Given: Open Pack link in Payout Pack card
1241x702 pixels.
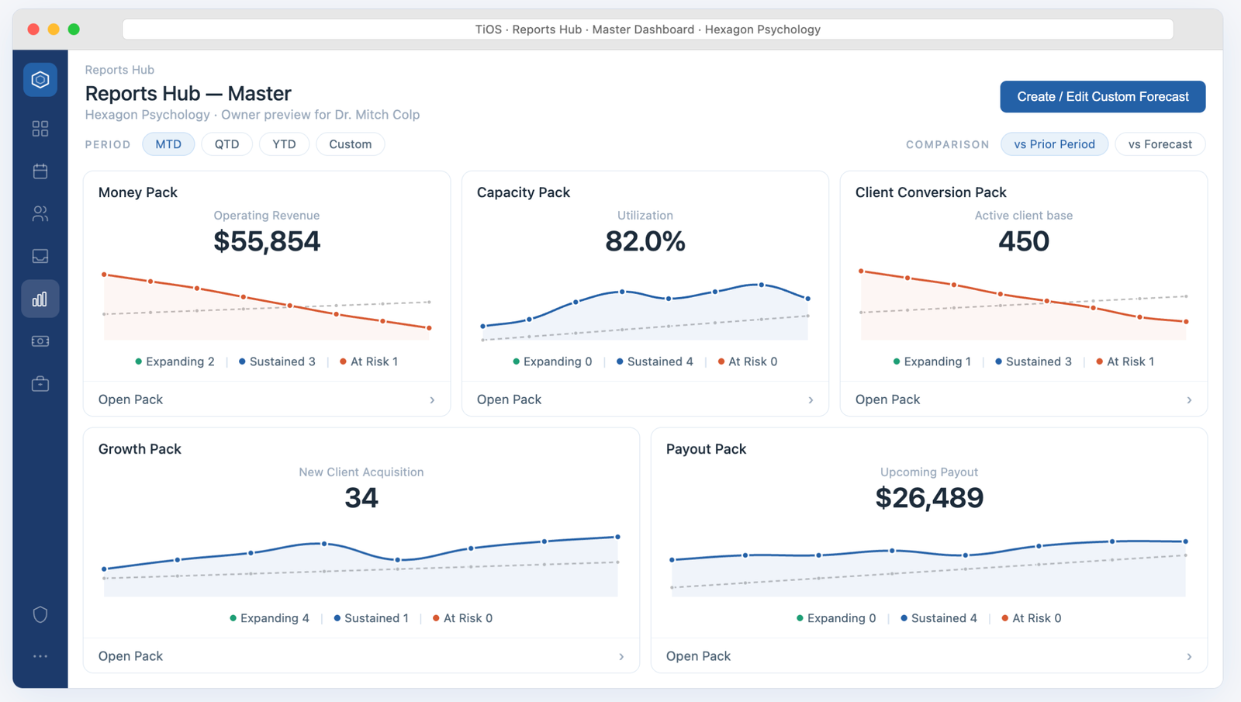Looking at the screenshot, I should pos(698,656).
